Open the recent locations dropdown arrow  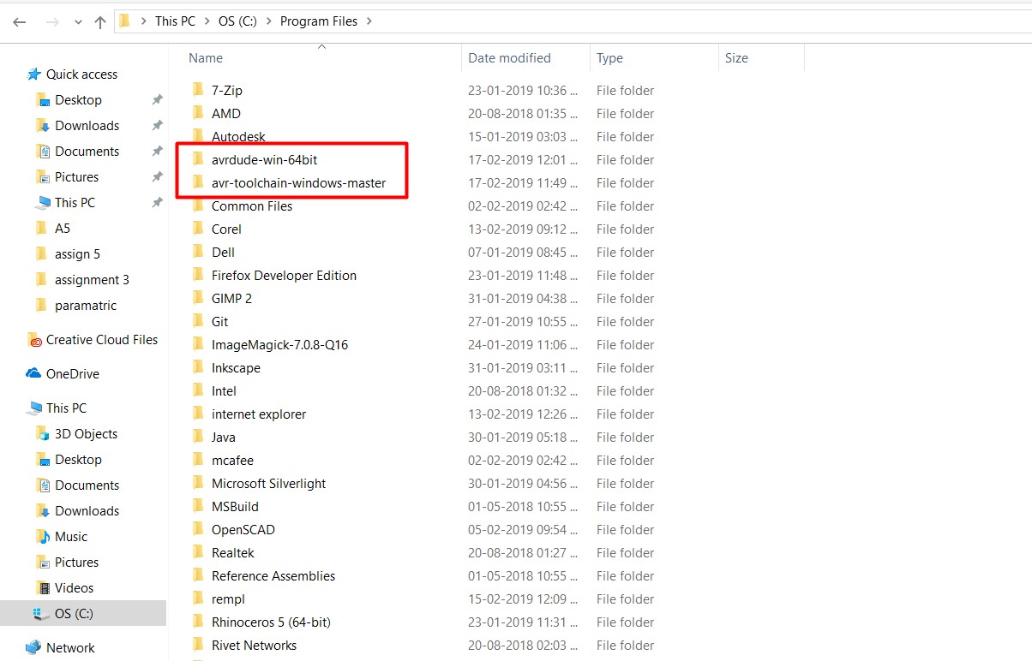(x=78, y=23)
